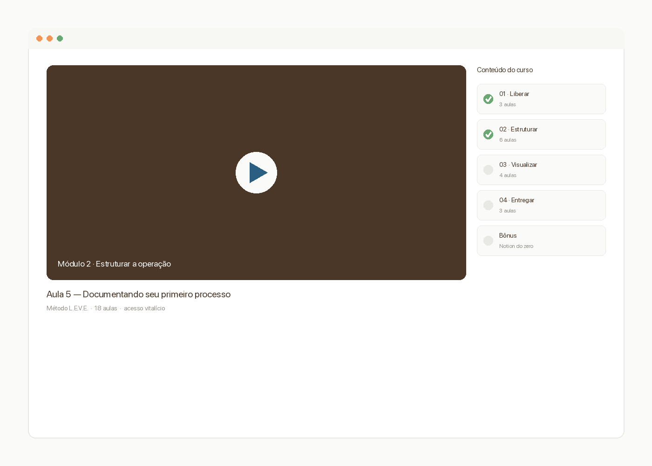This screenshot has width=652, height=466.
Task: Click the Módulo 2 · Estruturar a operação caption
Action: pyautogui.click(x=114, y=264)
